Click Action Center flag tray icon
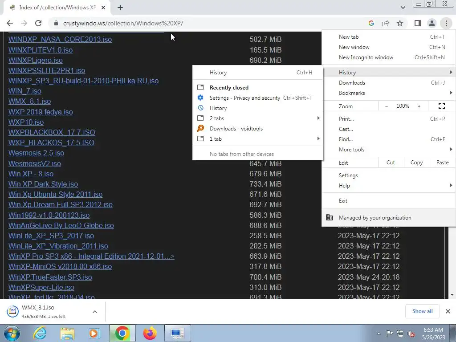 point(389,334)
